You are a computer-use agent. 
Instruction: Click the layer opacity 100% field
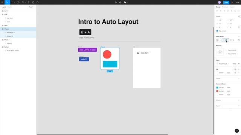[234, 64]
